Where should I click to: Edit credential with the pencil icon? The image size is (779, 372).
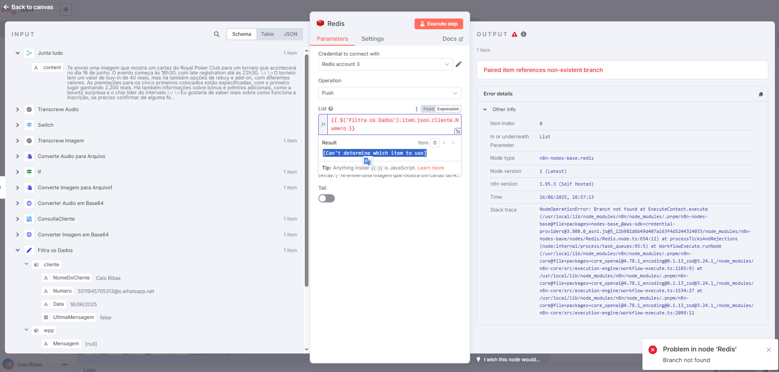(x=459, y=64)
